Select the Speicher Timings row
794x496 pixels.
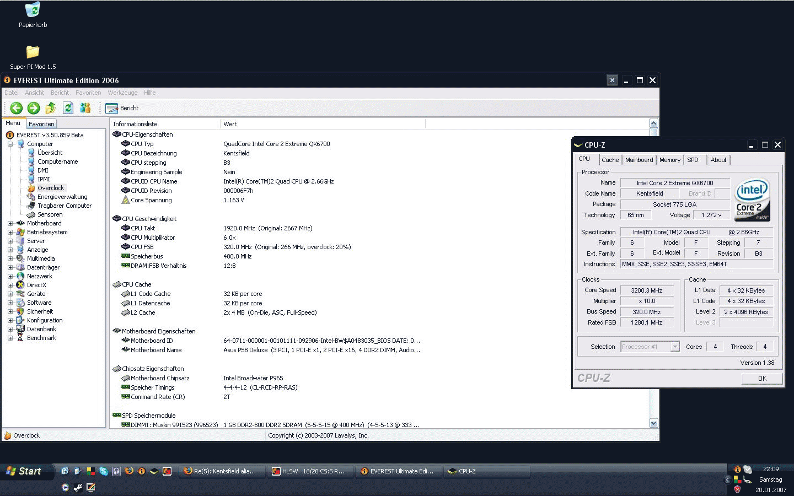[210, 387]
